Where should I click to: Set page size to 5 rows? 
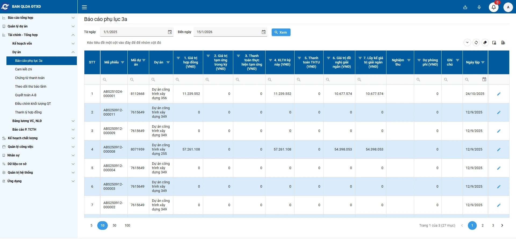(91, 225)
